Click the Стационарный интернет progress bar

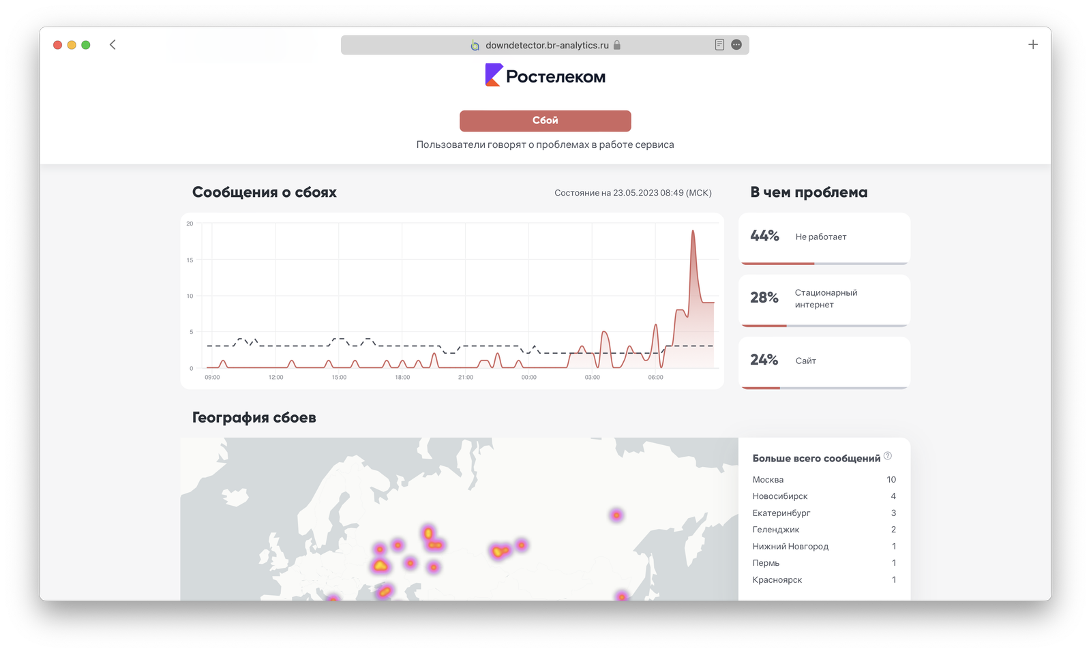[824, 325]
